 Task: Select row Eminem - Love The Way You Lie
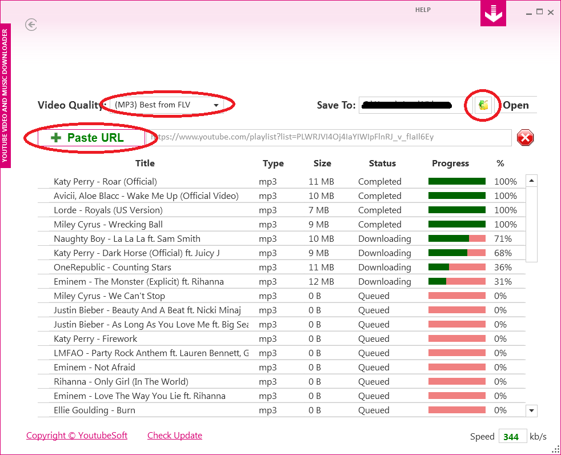[x=281, y=396]
